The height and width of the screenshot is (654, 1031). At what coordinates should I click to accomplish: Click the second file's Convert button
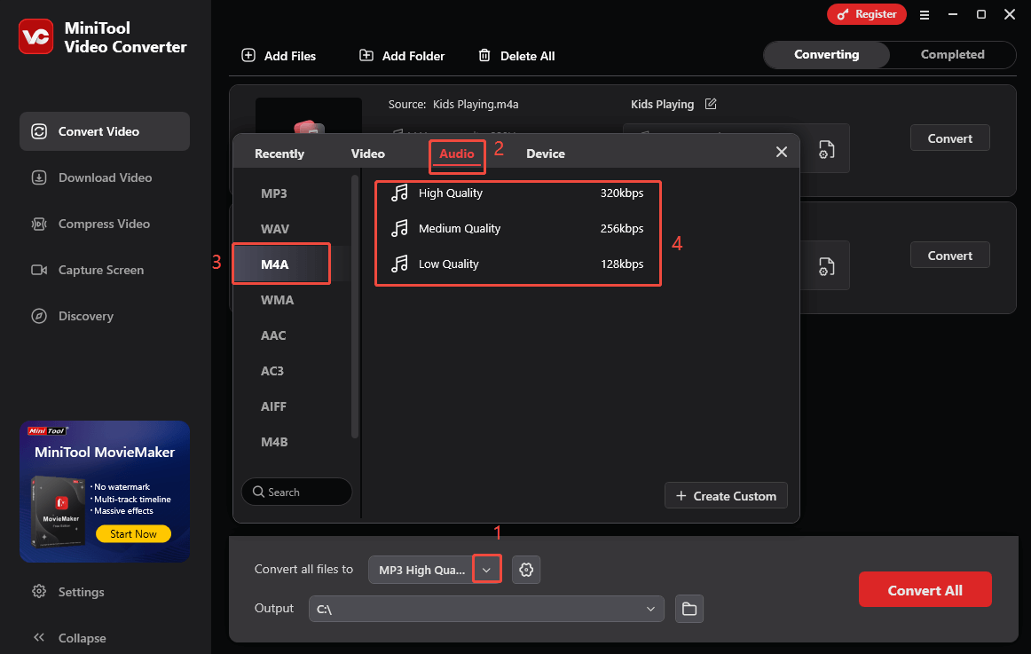[x=949, y=255]
